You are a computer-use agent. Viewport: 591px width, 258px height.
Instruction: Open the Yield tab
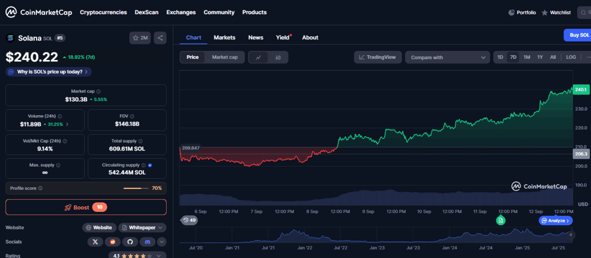click(283, 38)
